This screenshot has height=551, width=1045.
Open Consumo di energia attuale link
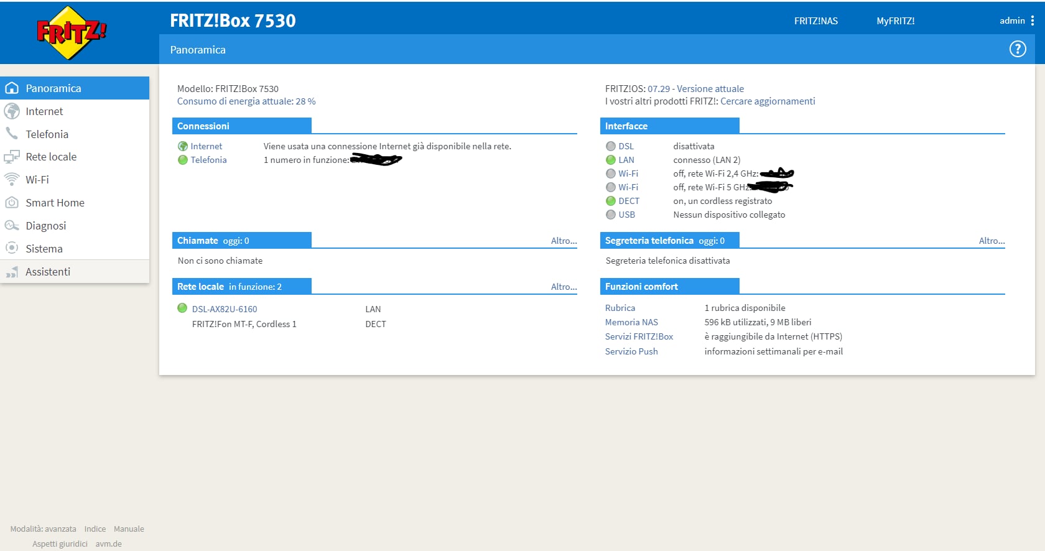point(246,101)
